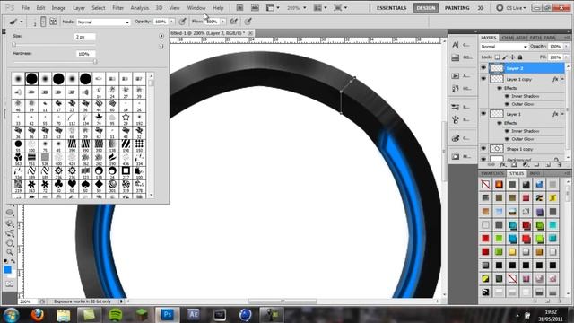Collapse effects list on Layer 1

tap(562, 114)
